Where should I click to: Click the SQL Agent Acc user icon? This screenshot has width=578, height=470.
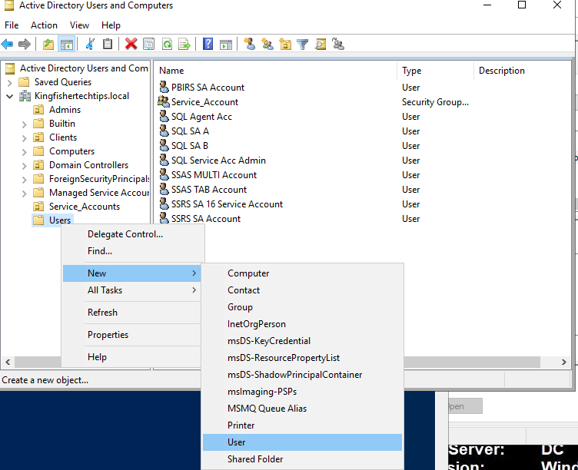[164, 117]
